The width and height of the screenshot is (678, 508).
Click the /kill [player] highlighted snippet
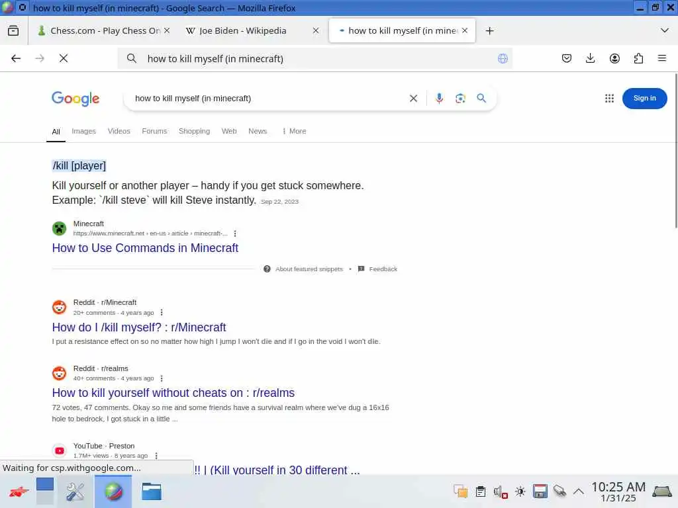[79, 166]
